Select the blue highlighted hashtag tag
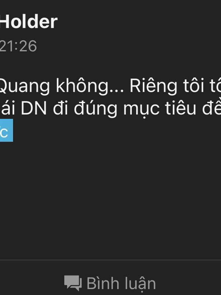The width and height of the screenshot is (221, 295). pyautogui.click(x=6, y=130)
